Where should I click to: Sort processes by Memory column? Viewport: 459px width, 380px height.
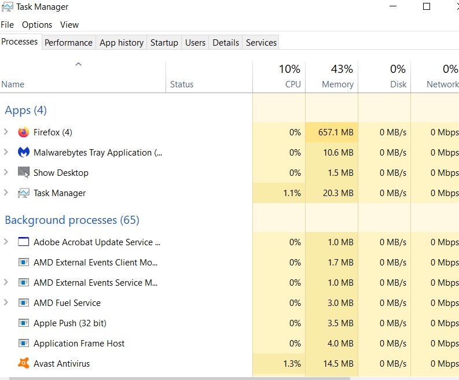click(x=332, y=77)
